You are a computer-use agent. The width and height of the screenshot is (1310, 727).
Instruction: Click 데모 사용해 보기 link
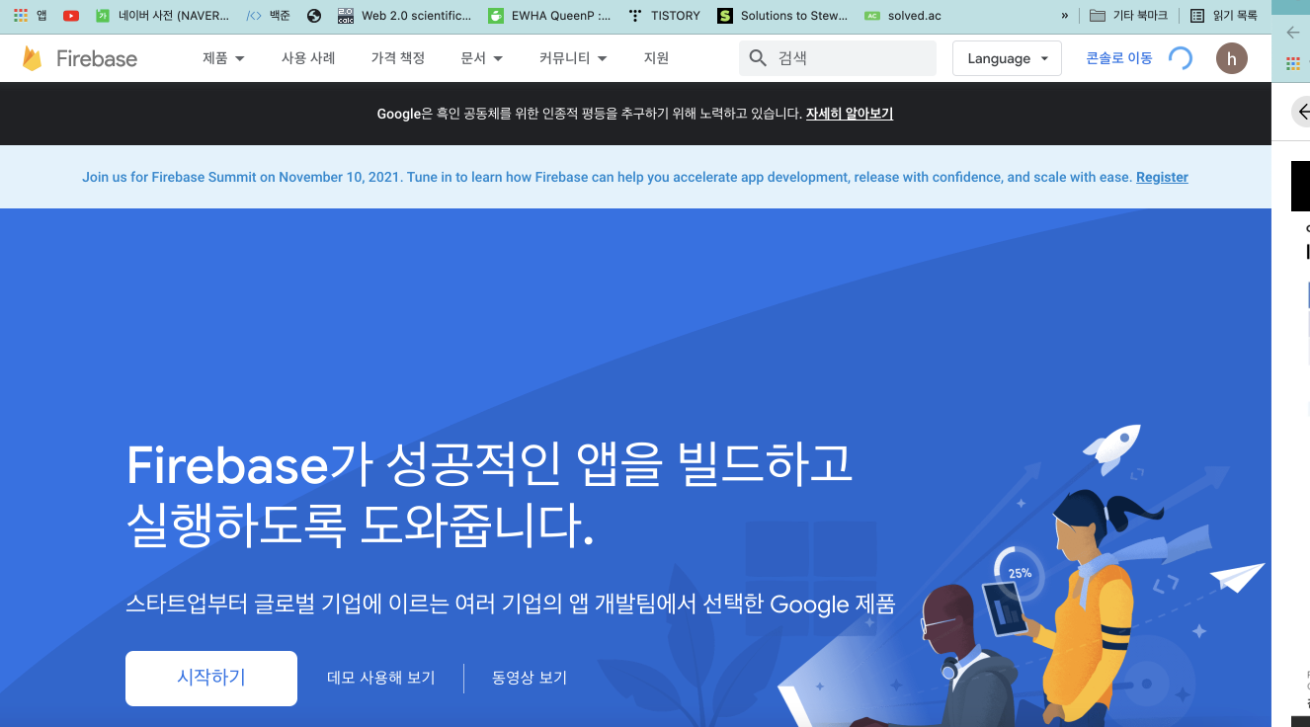[381, 679]
